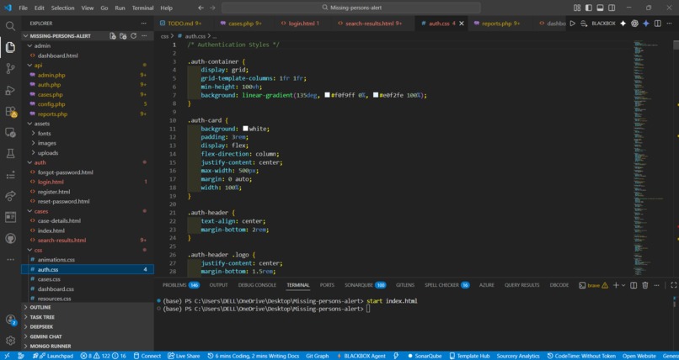The height and width of the screenshot is (360, 679).
Task: Open the Extensions view
Action: pyautogui.click(x=10, y=111)
